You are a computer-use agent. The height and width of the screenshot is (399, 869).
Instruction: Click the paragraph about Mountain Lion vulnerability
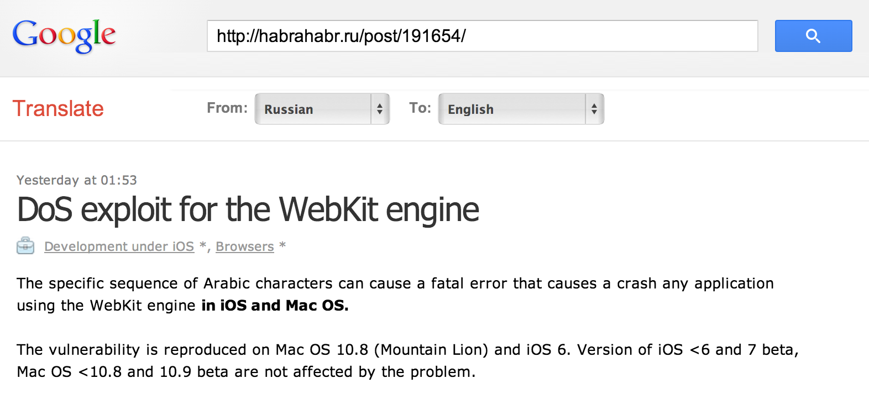[407, 350]
